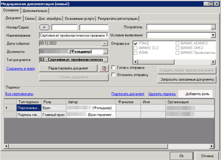Enable the ИЭМК checkbox
Viewport: 221px width, 160px height.
(x=135, y=53)
